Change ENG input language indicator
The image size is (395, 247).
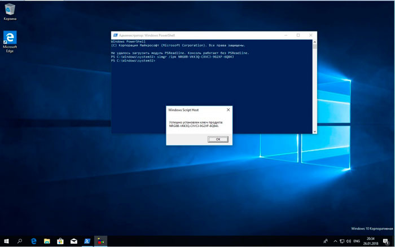tap(357, 241)
